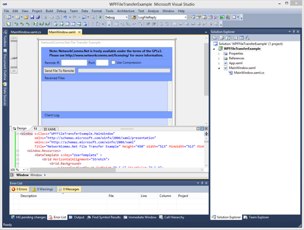Collapse the Window element in XAML editor

[x=18, y=134]
